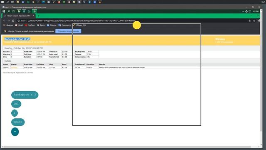
Task: Open the Новини bookmark
Action: pos(52,25)
